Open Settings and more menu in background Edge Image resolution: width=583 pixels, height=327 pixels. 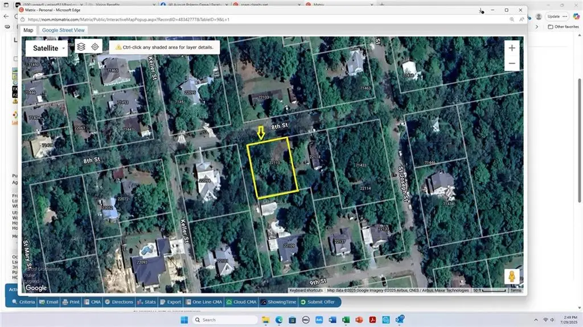point(565,16)
